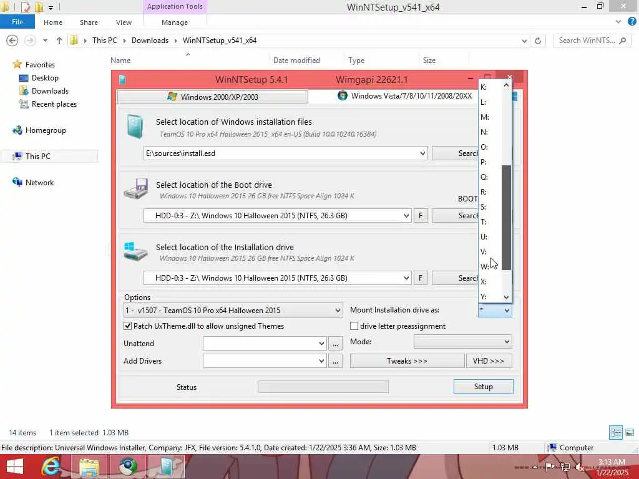The image size is (639, 479).
Task: Open the install.esd path dropdown
Action: pos(422,153)
